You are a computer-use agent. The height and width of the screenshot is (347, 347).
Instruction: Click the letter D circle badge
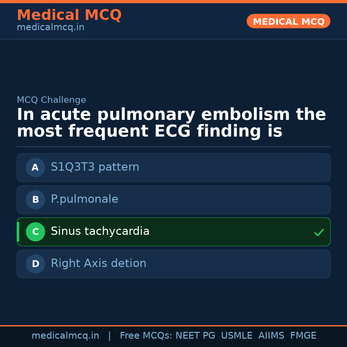(x=35, y=264)
